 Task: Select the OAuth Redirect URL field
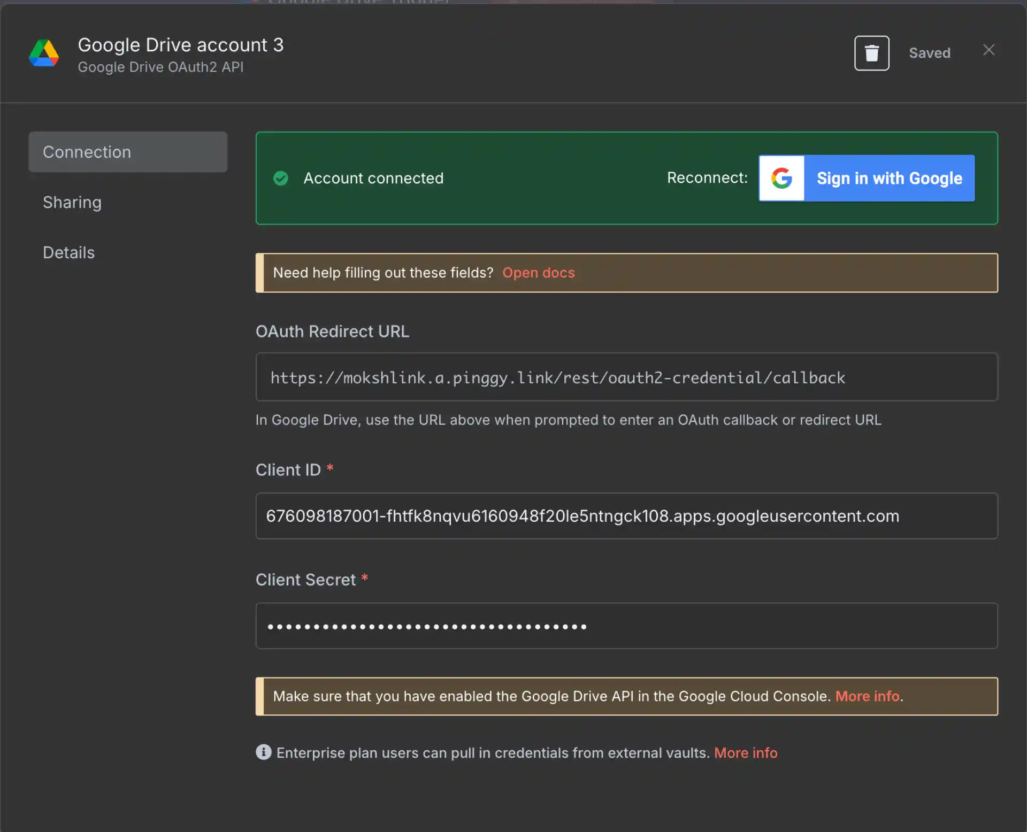(x=626, y=377)
